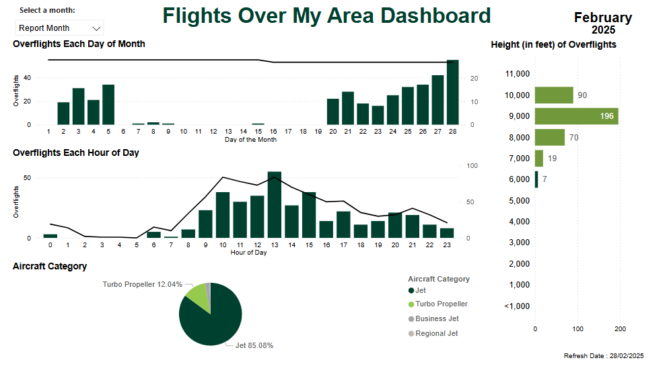Image resolution: width=669 pixels, height=391 pixels.
Task: Click the Refresh Date text
Action: tap(603, 356)
